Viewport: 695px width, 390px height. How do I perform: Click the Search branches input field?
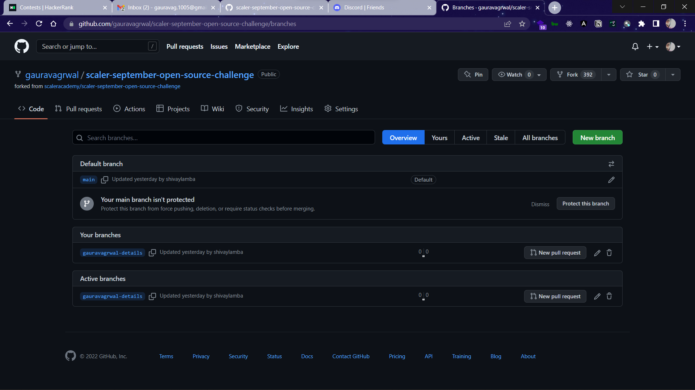(223, 138)
